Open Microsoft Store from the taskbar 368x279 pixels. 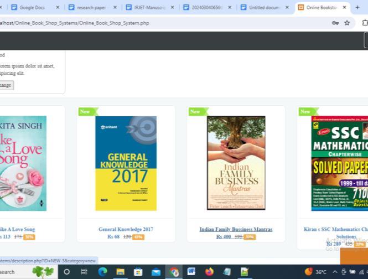click(138, 272)
